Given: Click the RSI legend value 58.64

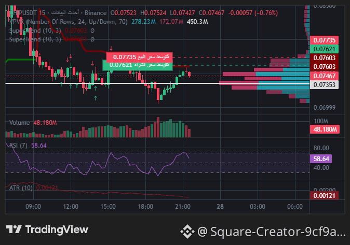Looking at the screenshot, I should point(39,146).
